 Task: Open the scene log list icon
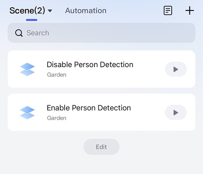coord(168,10)
